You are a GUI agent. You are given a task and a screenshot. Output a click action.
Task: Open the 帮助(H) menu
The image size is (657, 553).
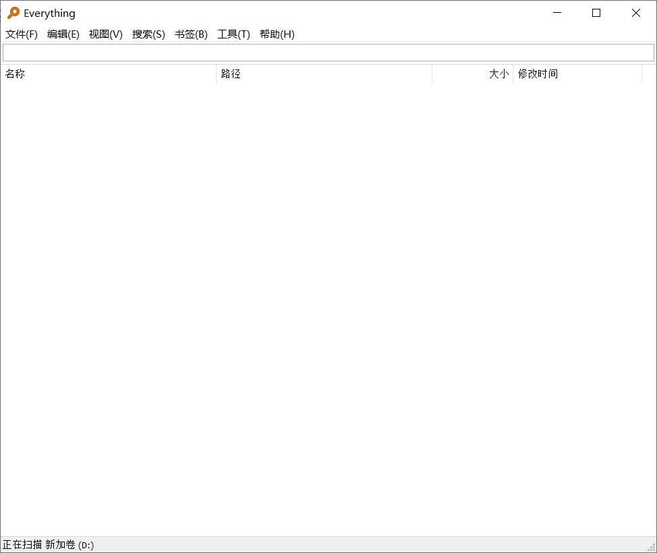click(x=277, y=34)
